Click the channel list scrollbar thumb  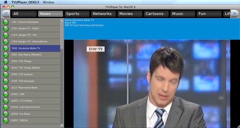62,36
